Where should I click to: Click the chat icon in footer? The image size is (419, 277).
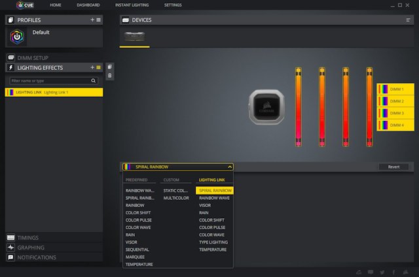click(371, 272)
